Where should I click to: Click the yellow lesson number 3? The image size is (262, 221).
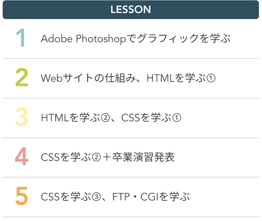point(21,117)
